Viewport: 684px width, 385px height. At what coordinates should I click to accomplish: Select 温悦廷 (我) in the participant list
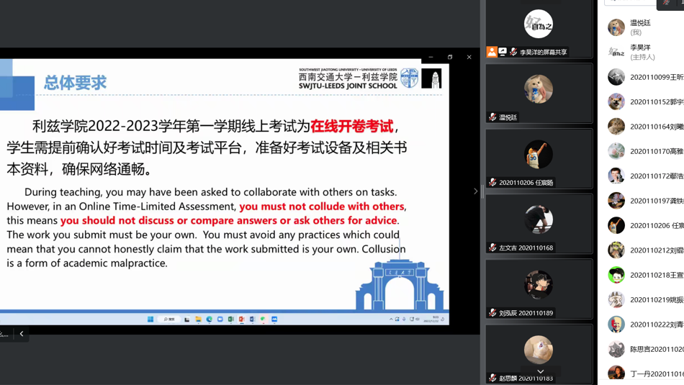[x=640, y=27]
